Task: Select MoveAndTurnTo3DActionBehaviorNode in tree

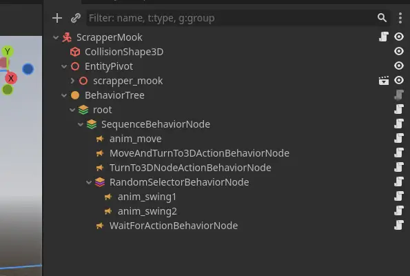Action: [199, 153]
